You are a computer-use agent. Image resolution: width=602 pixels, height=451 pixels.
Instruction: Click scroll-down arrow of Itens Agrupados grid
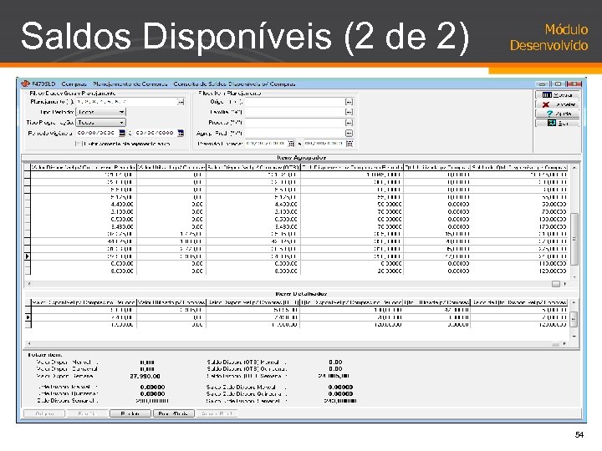pos(574,277)
